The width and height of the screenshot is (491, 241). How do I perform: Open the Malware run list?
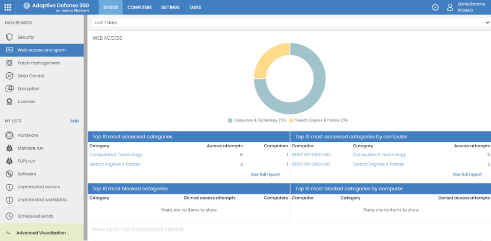(x=42, y=148)
